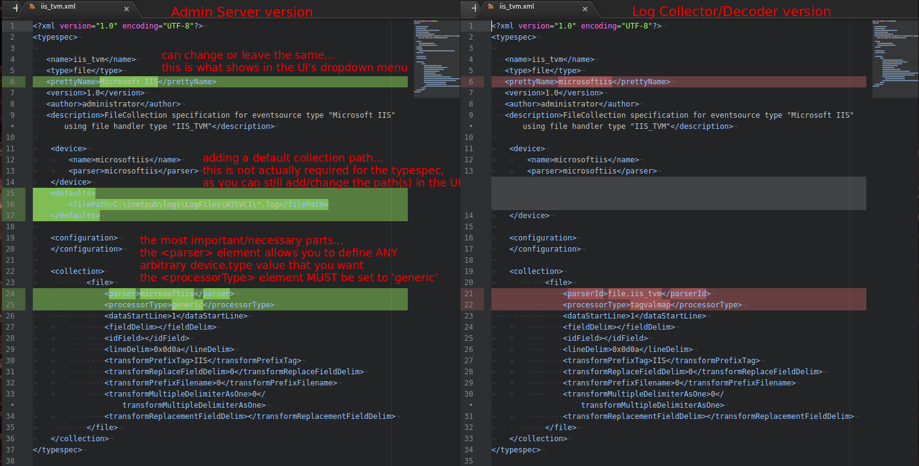The image size is (919, 466).
Task: Place cursor on 'tagvalmap' processorType value
Action: pos(650,305)
